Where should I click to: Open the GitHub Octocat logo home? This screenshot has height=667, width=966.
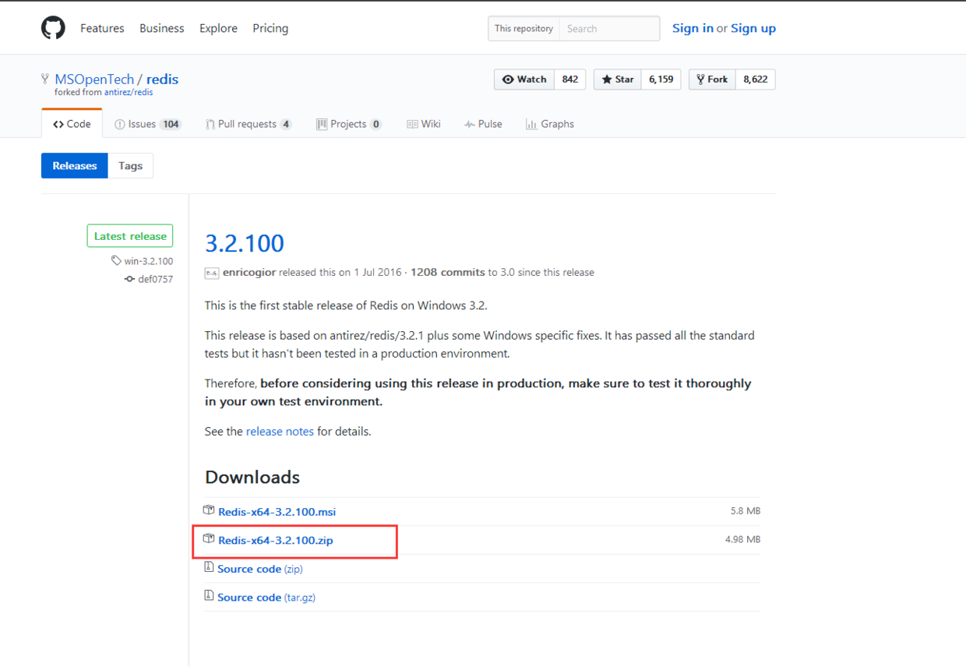pyautogui.click(x=54, y=28)
